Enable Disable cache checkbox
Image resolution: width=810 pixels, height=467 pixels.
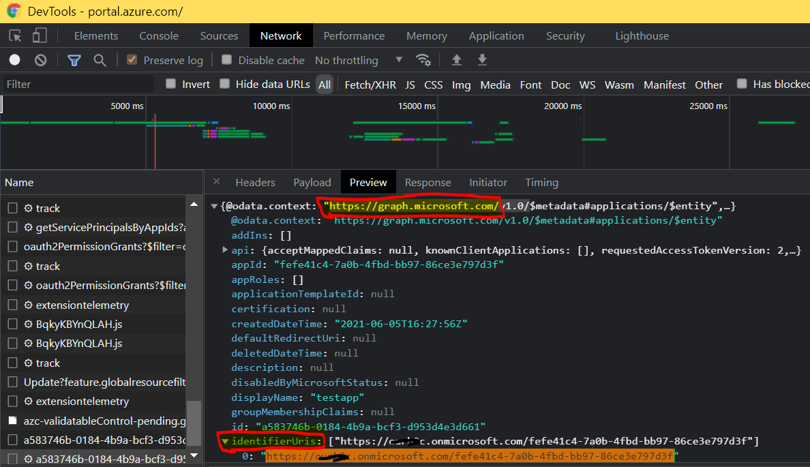coord(226,59)
